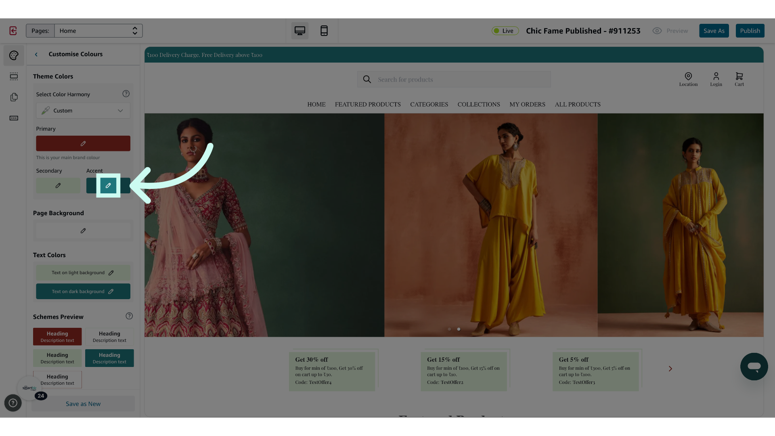Open CATEGORIES in store navigation
The width and height of the screenshot is (775, 436).
coord(429,105)
